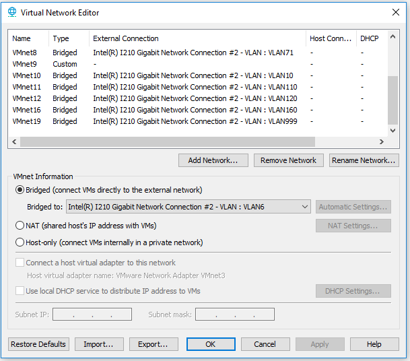Click the Subnet IP field
The height and width of the screenshot is (361, 410).
click(x=92, y=314)
